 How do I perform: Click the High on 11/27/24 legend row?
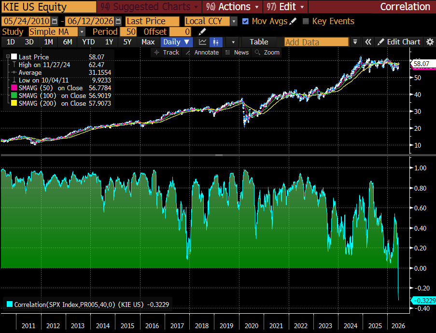click(x=61, y=65)
